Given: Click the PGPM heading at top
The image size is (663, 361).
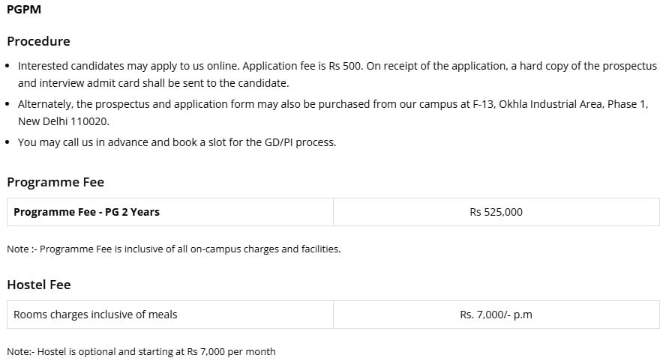Looking at the screenshot, I should 24,10.
